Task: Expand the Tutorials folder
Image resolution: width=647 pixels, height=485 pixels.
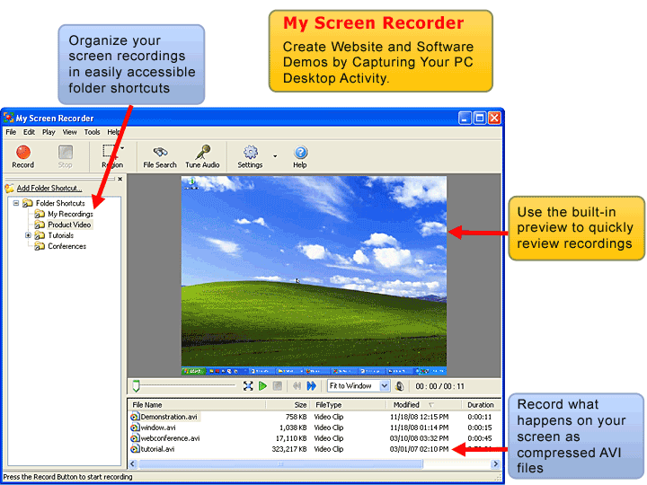Action: coord(28,235)
